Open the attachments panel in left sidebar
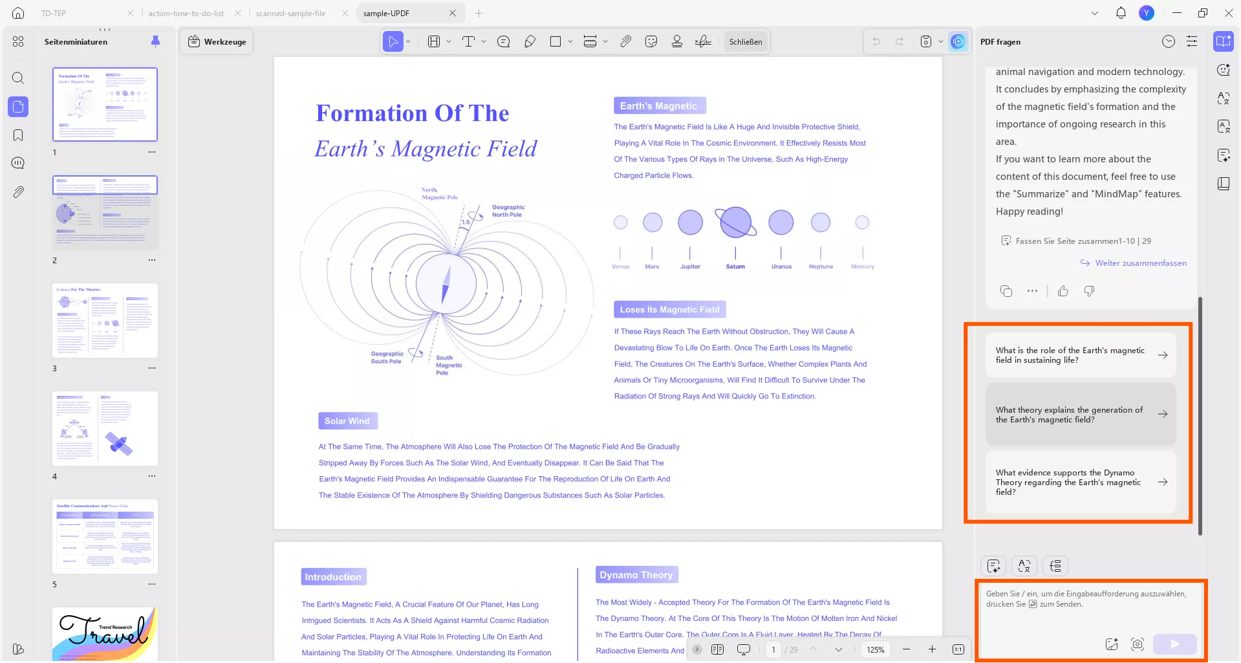This screenshot has height=663, width=1241. [18, 192]
